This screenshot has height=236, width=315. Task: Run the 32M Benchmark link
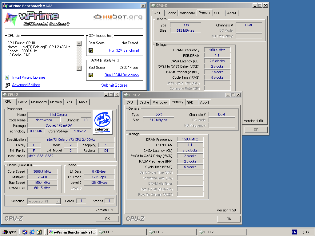124,50
